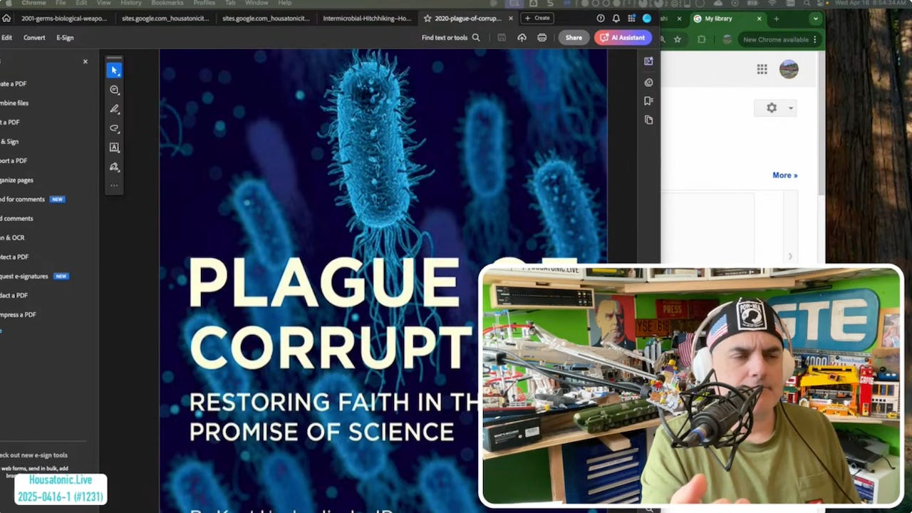Viewport: 912px width, 513px height.
Task: Bookmark page with star in Chrome toolbar
Action: point(678,39)
